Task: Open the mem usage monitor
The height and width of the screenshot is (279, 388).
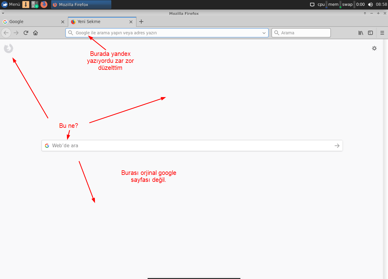Action: (335, 5)
